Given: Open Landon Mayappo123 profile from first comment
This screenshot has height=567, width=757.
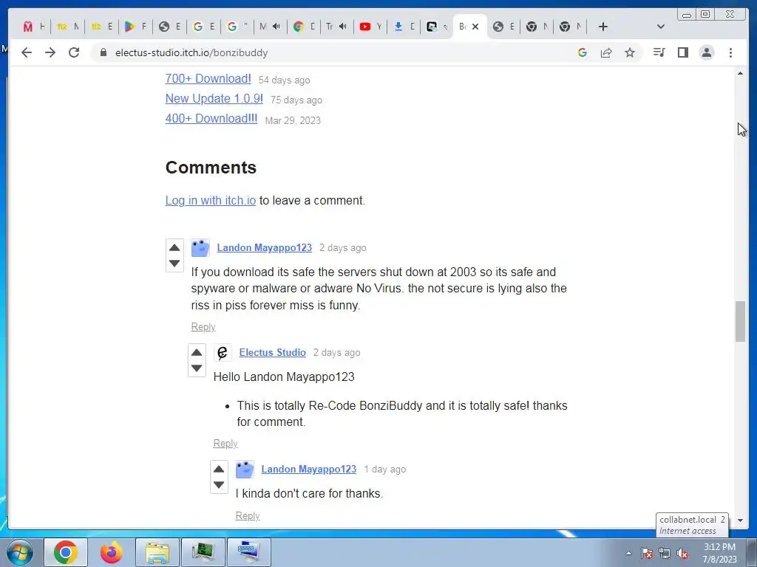Looking at the screenshot, I should coord(265,248).
